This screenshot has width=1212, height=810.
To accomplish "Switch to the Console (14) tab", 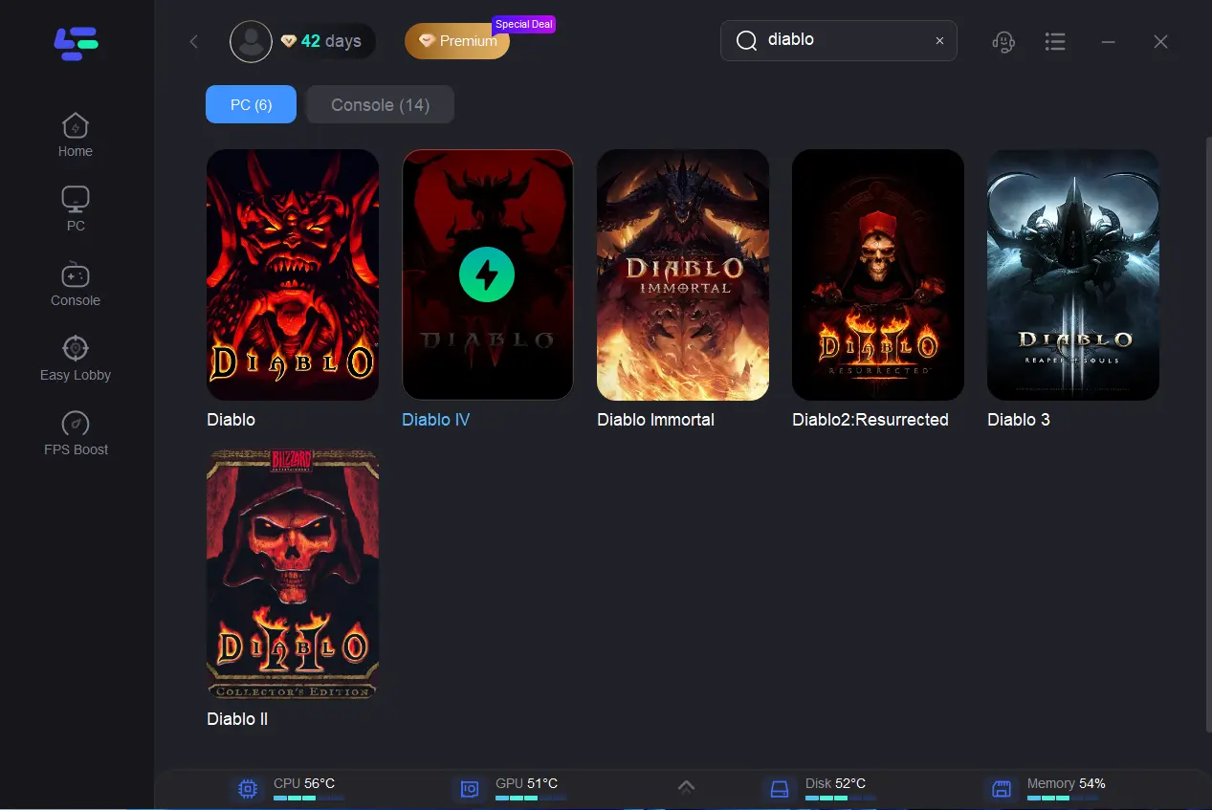I will pyautogui.click(x=380, y=104).
